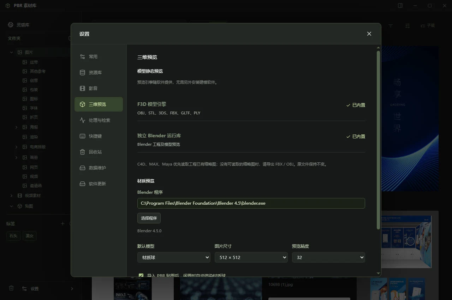
Task: Click the sliders adjust icon in main toolbar
Action: (x=408, y=25)
